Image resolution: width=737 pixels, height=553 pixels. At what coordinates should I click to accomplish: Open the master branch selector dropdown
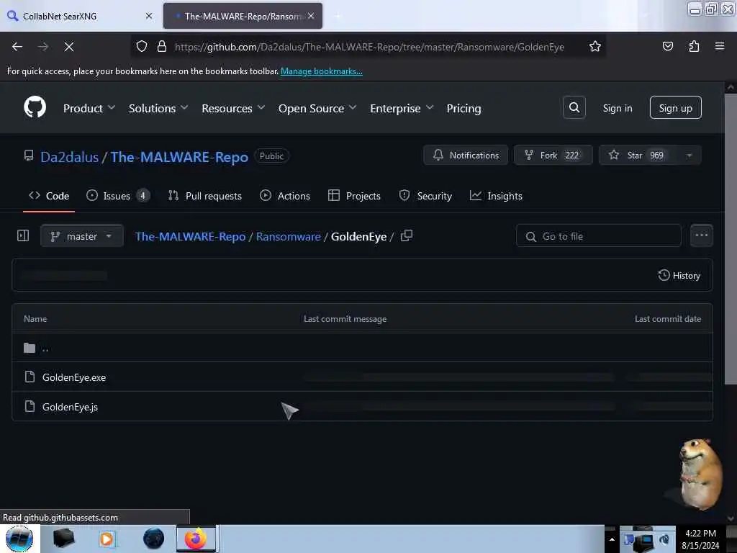(x=82, y=236)
